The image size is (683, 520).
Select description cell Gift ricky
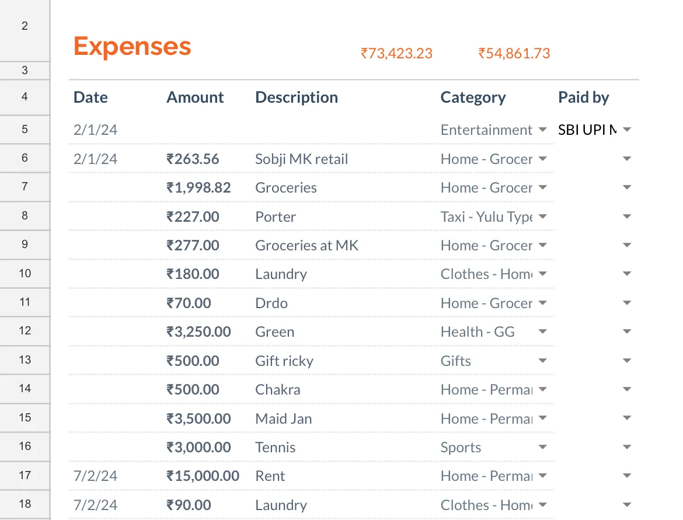coord(284,361)
